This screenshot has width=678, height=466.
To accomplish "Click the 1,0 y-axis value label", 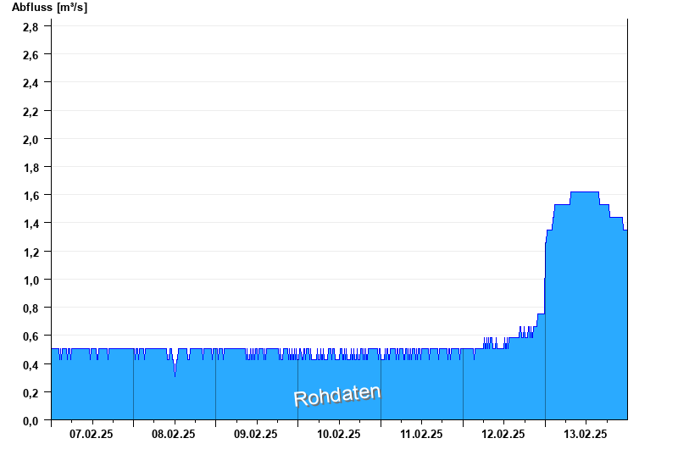I will click(31, 280).
